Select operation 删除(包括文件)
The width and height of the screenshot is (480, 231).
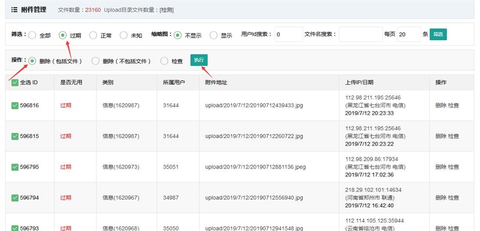(x=32, y=61)
